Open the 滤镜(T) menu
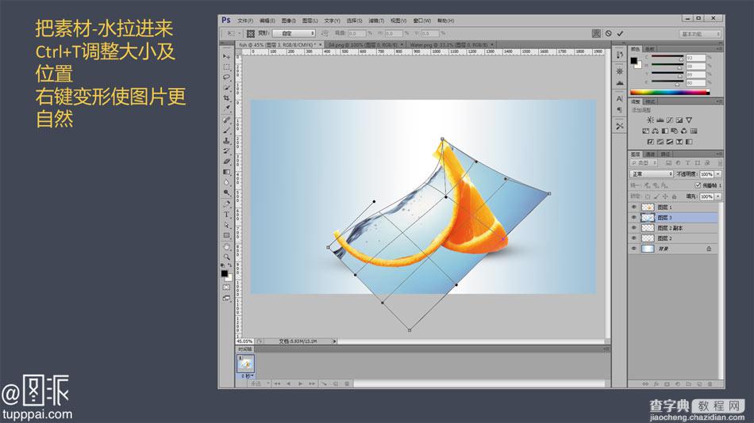This screenshot has height=423, width=754. point(376,21)
